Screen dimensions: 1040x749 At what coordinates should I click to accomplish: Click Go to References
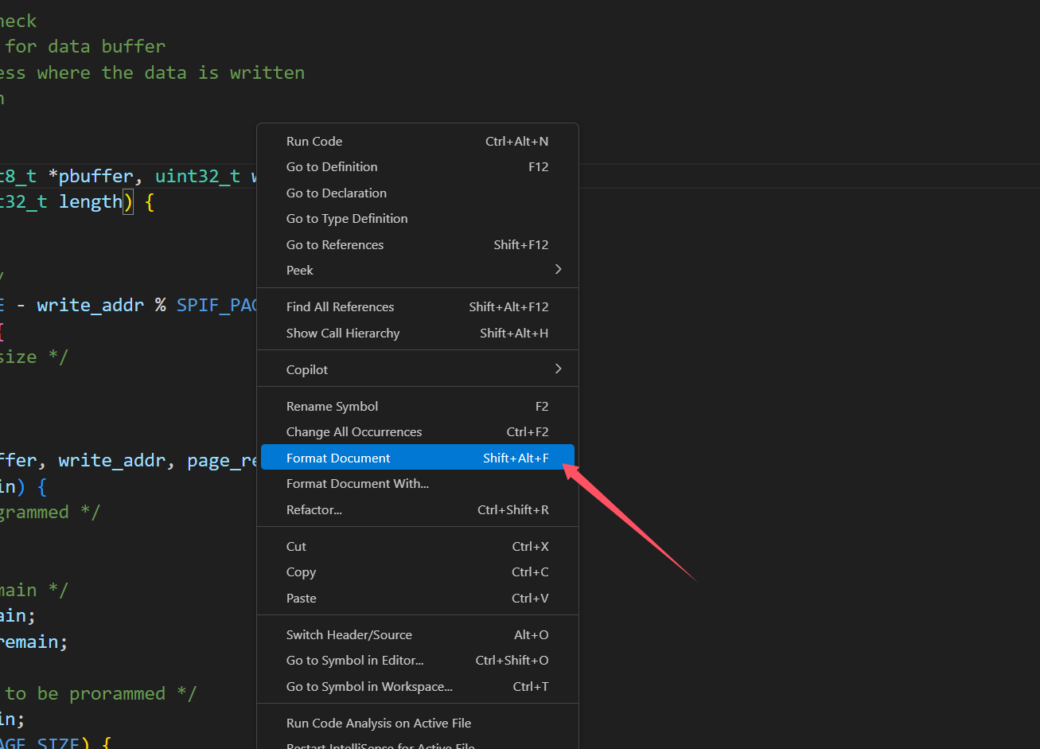(x=334, y=244)
